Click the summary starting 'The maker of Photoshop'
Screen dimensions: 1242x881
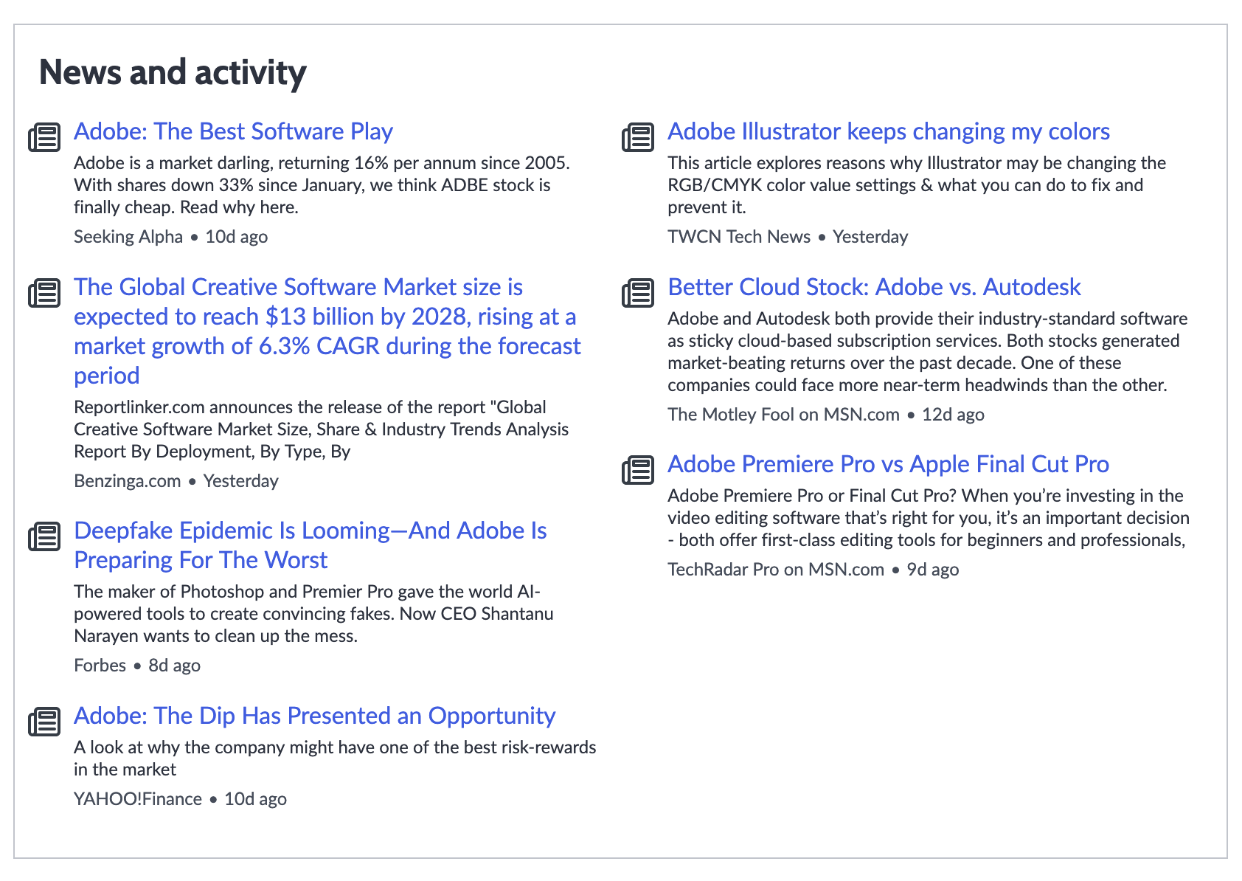(314, 614)
